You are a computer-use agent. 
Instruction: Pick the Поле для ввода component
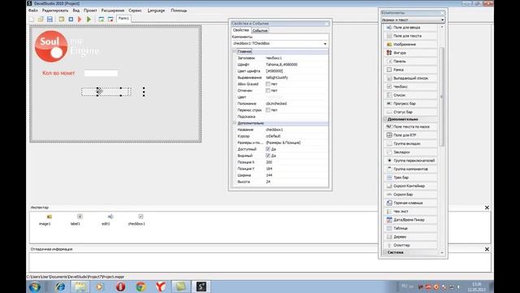(x=410, y=27)
